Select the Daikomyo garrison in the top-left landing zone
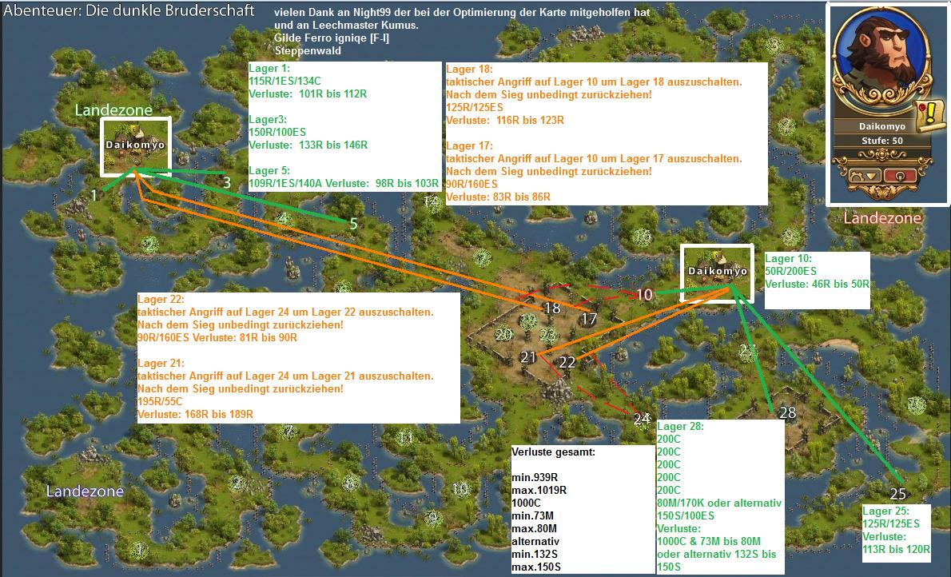The image size is (951, 577). point(135,146)
